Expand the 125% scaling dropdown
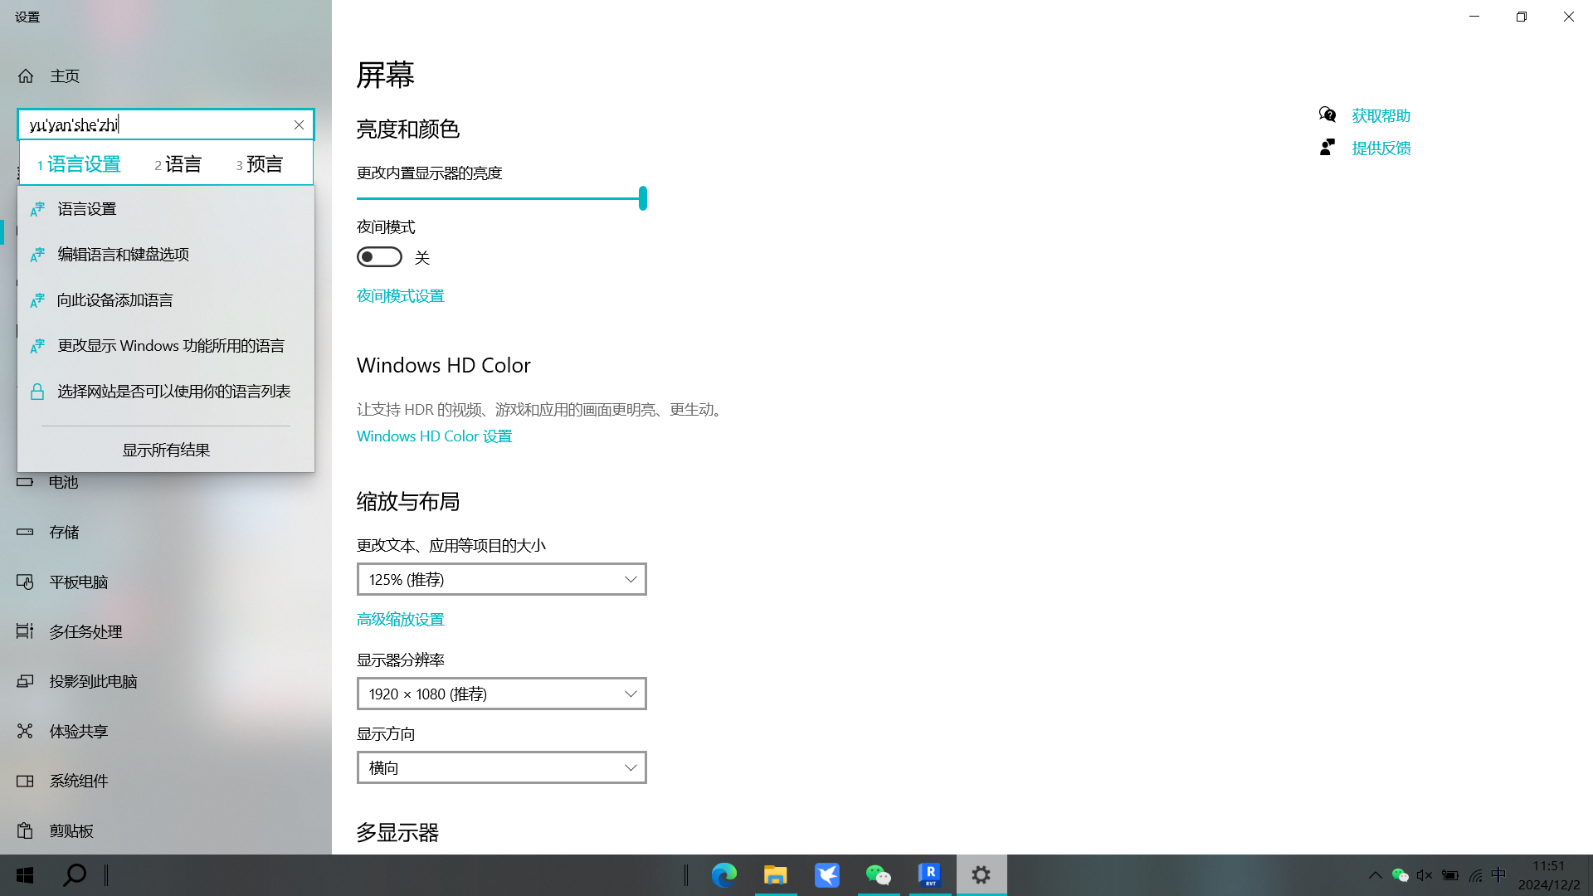 pyautogui.click(x=501, y=579)
